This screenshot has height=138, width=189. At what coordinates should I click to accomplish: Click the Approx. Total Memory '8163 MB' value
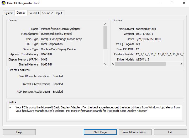46,54
